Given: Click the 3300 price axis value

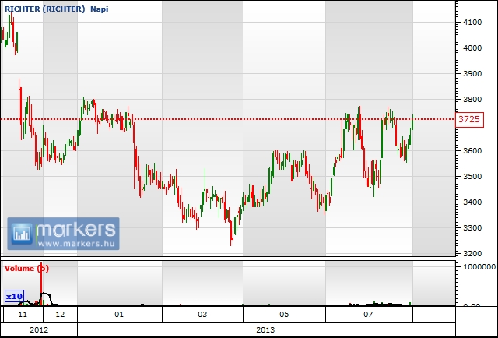Looking at the screenshot, I should 472,227.
